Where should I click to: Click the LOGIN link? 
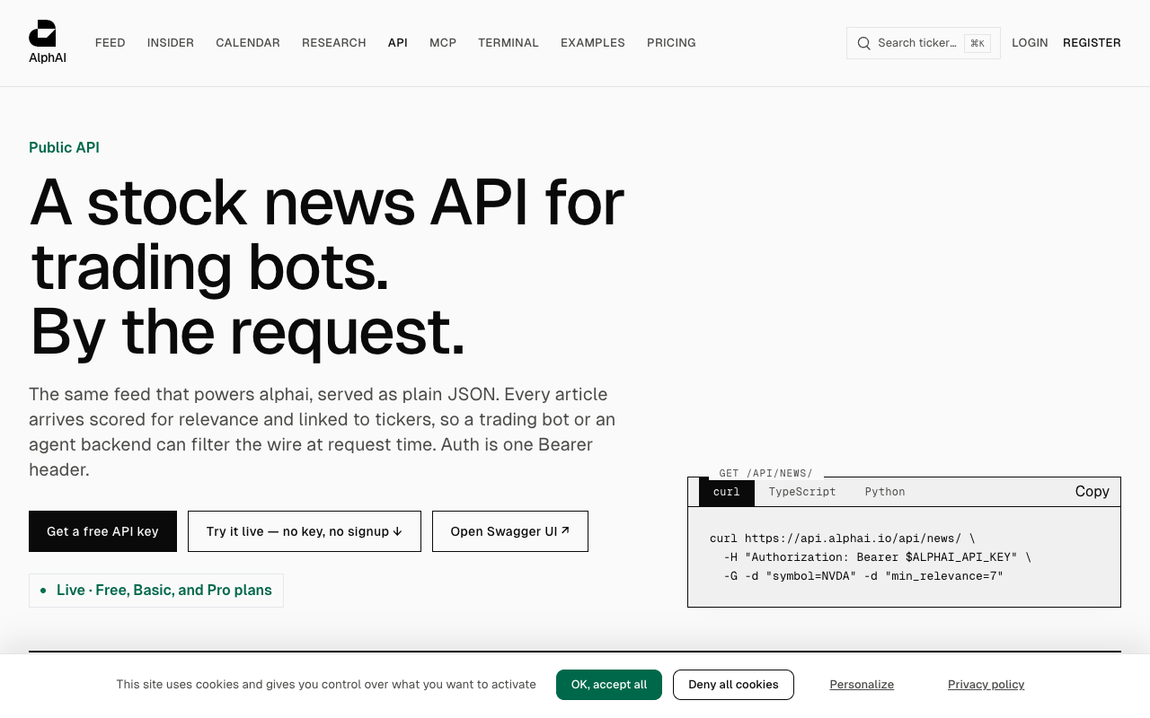click(1030, 43)
